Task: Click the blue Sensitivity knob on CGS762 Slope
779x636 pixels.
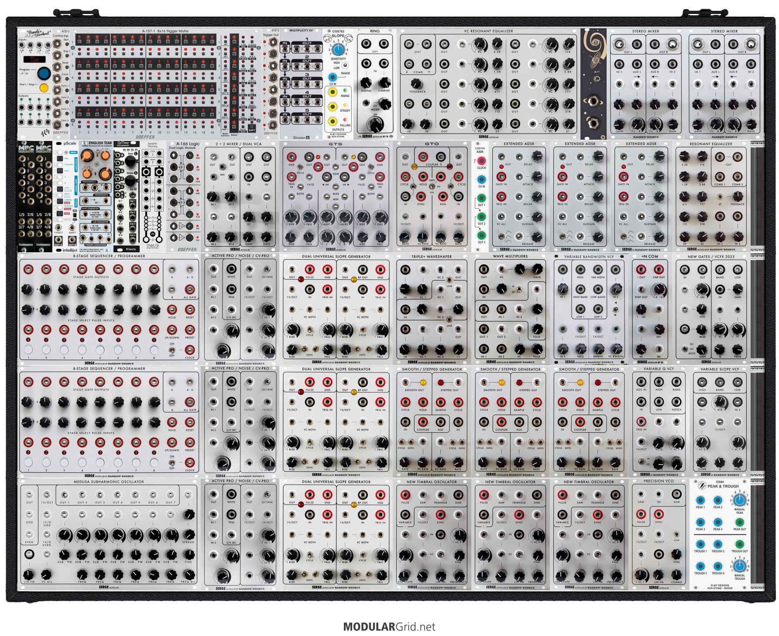Action: click(338, 49)
